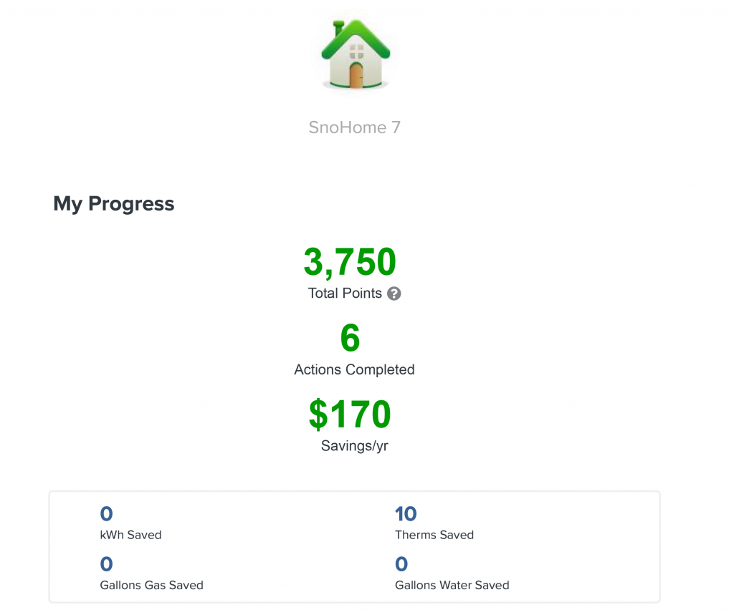The height and width of the screenshot is (615, 734).
Task: Open the Total Points help question mark
Action: coord(394,294)
